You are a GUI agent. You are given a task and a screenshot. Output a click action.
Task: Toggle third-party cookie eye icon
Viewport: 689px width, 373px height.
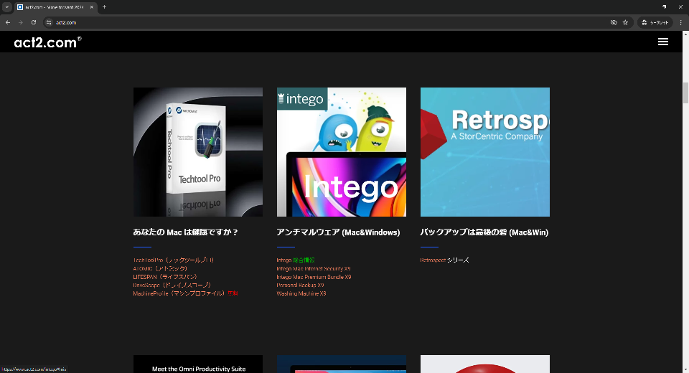pyautogui.click(x=614, y=22)
